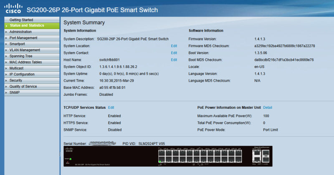334x175 pixels.
Task: Click the side panel collapse handle
Action: point(60,154)
